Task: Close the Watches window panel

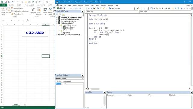Action: click(x=191, y=92)
